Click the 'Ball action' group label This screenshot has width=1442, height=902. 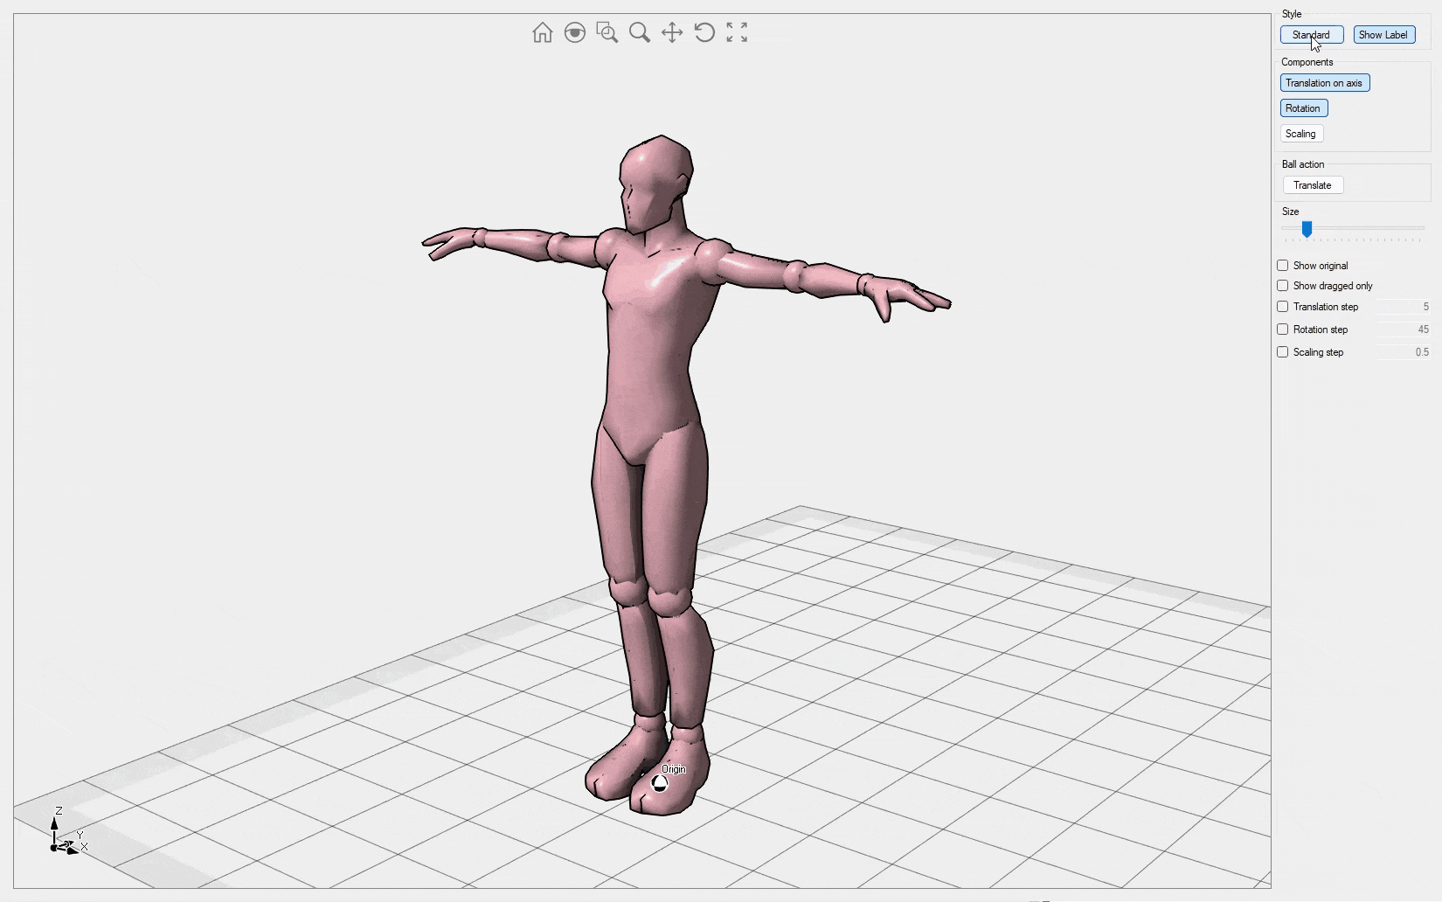click(1303, 164)
